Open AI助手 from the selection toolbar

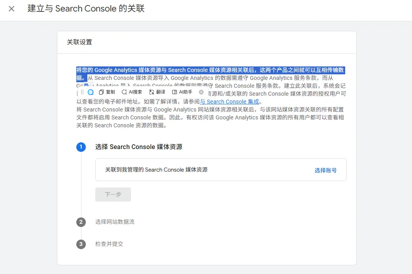tap(182, 92)
